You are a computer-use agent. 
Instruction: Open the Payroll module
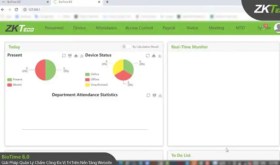169,28
